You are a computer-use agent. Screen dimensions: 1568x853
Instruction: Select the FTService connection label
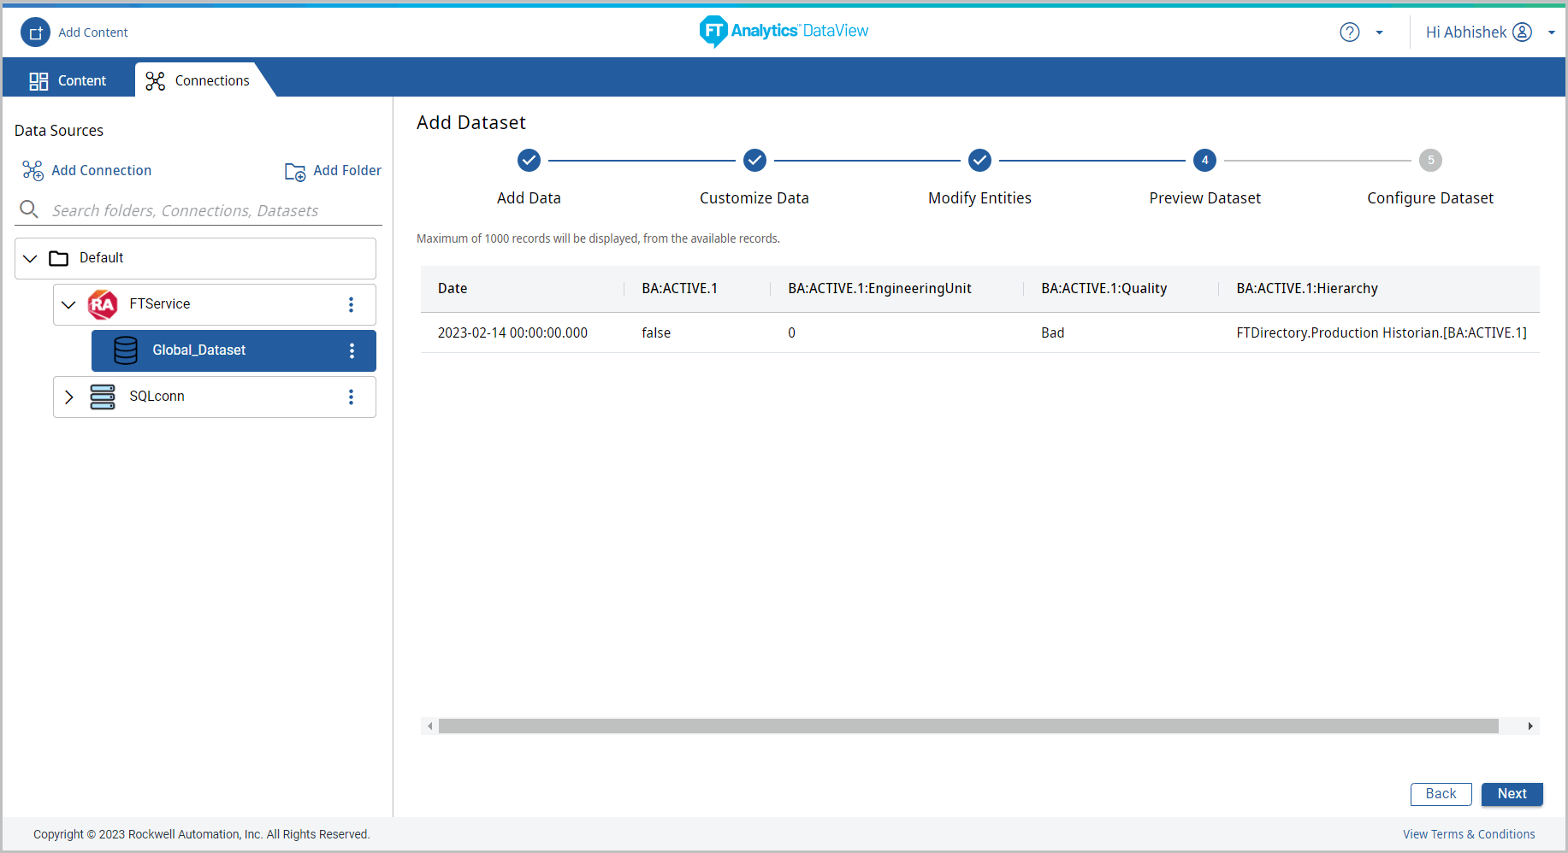click(x=160, y=304)
